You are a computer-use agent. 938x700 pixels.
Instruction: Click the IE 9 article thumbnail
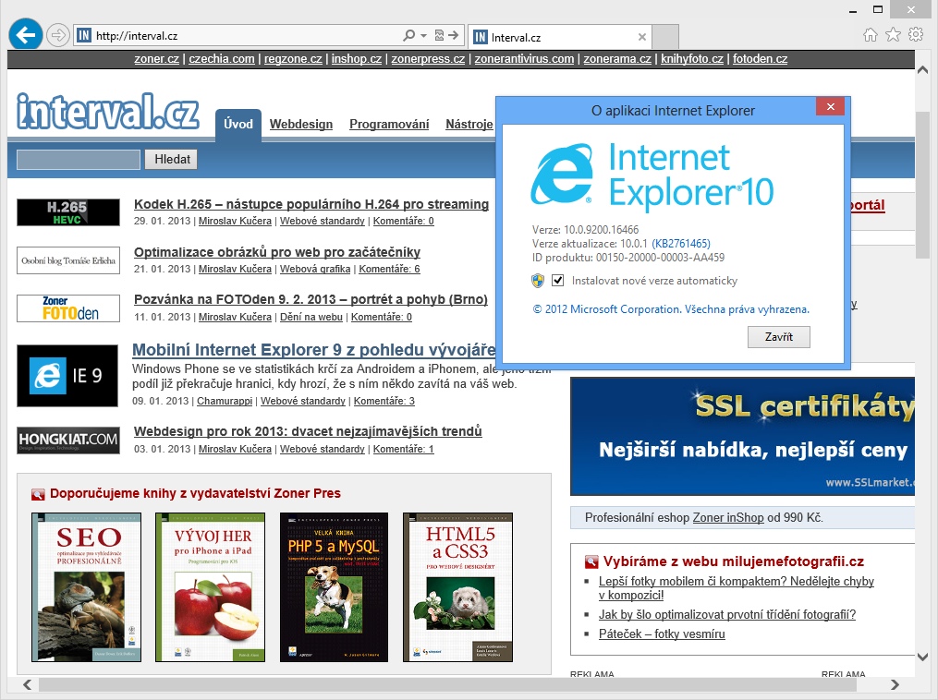67,376
